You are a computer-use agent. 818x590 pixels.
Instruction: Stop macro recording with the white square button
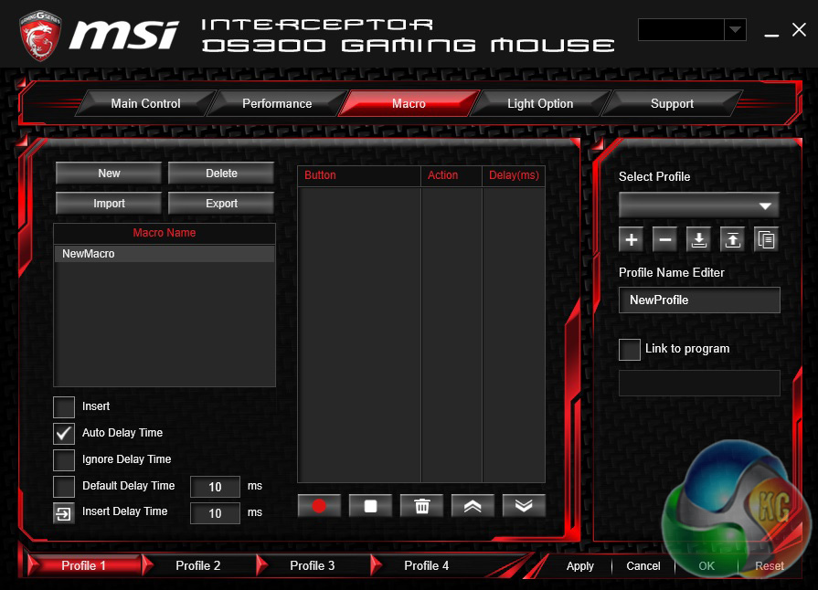pyautogui.click(x=370, y=506)
